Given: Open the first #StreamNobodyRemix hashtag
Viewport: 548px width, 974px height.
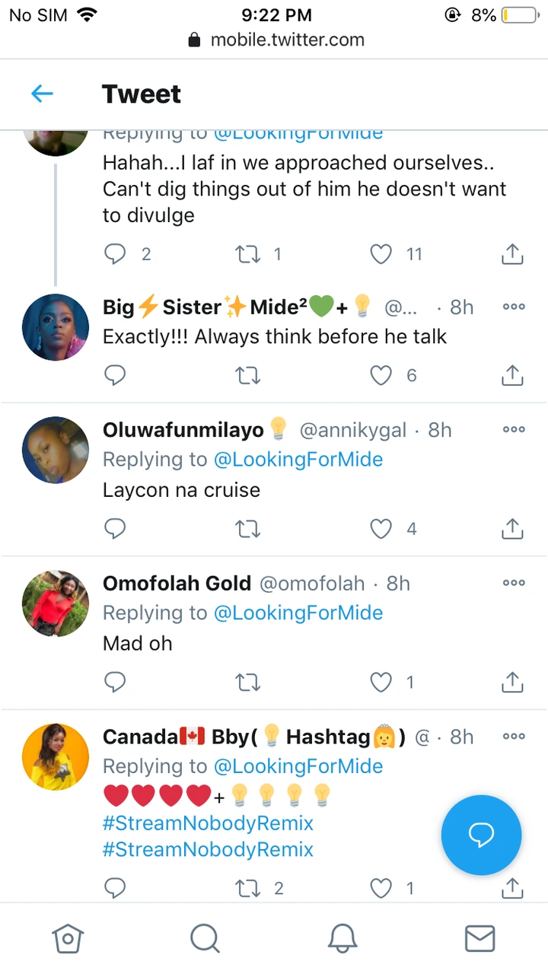Looking at the screenshot, I should (208, 823).
